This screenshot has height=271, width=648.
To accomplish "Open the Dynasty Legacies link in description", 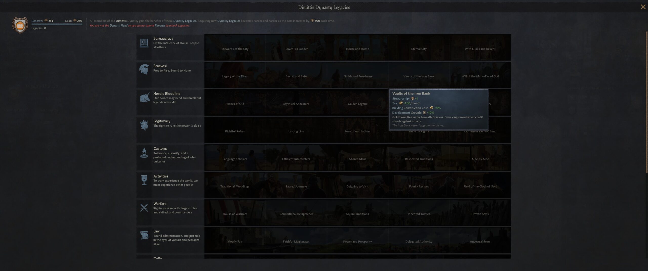I will coord(184,21).
